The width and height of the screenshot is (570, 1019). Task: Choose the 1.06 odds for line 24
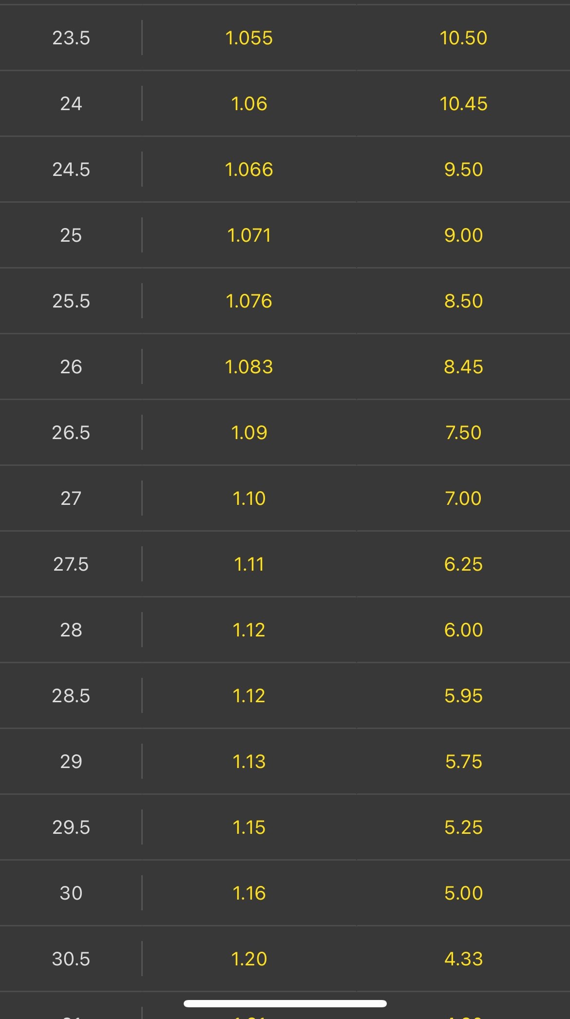[249, 104]
